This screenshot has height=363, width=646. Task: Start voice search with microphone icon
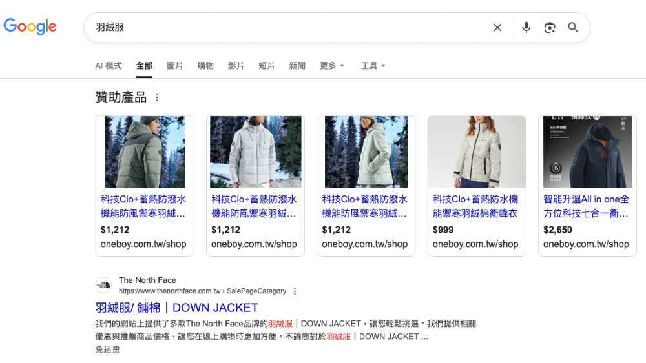[526, 28]
